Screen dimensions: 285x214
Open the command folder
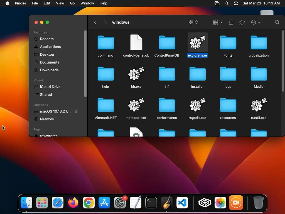click(105, 43)
